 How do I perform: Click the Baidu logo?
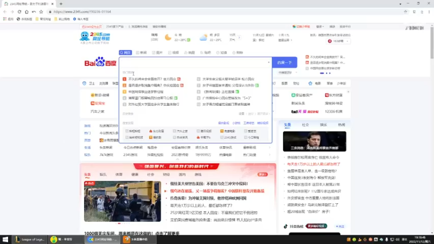pos(100,62)
